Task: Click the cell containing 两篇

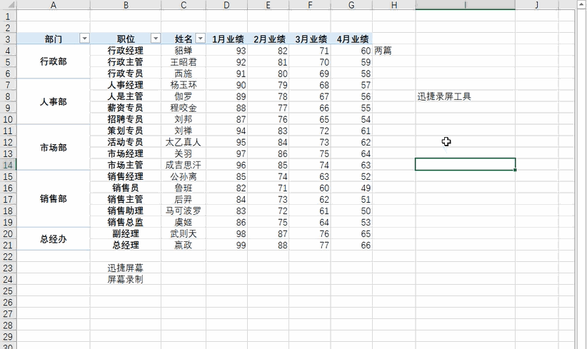Action: tap(393, 51)
